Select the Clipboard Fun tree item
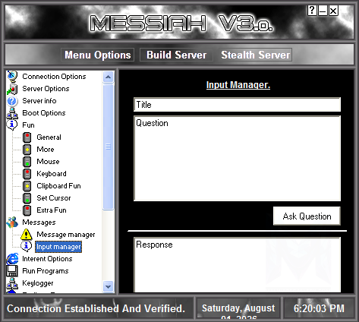Image resolution: width=359 pixels, height=322 pixels. pyautogui.click(x=58, y=186)
